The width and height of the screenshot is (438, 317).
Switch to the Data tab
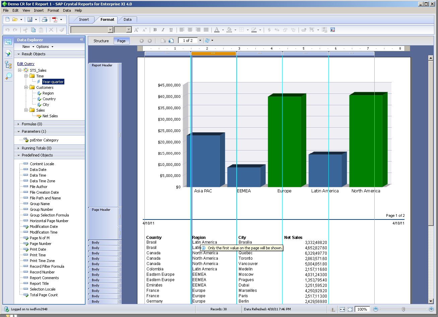(x=127, y=19)
